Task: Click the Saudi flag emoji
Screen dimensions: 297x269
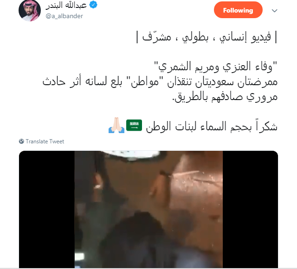Action: tap(134, 125)
